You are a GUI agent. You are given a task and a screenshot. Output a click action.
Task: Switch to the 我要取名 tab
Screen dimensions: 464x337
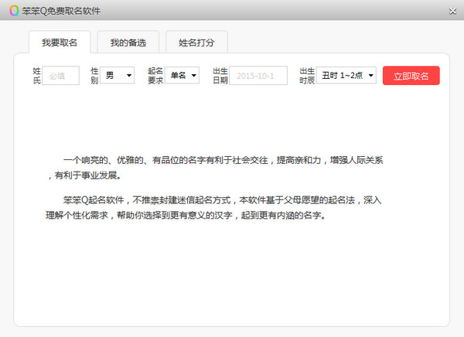pyautogui.click(x=60, y=43)
